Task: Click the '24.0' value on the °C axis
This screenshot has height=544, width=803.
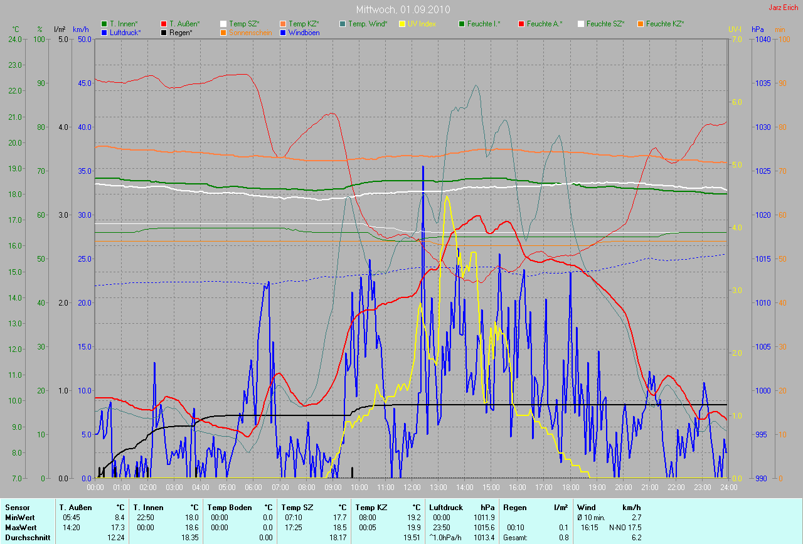Action: click(x=14, y=39)
